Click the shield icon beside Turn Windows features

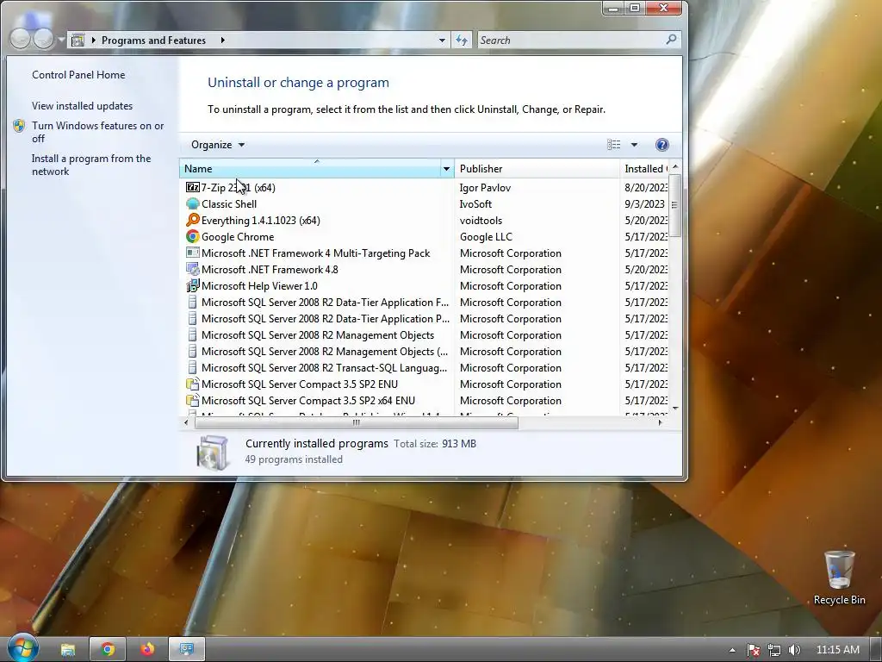19,126
